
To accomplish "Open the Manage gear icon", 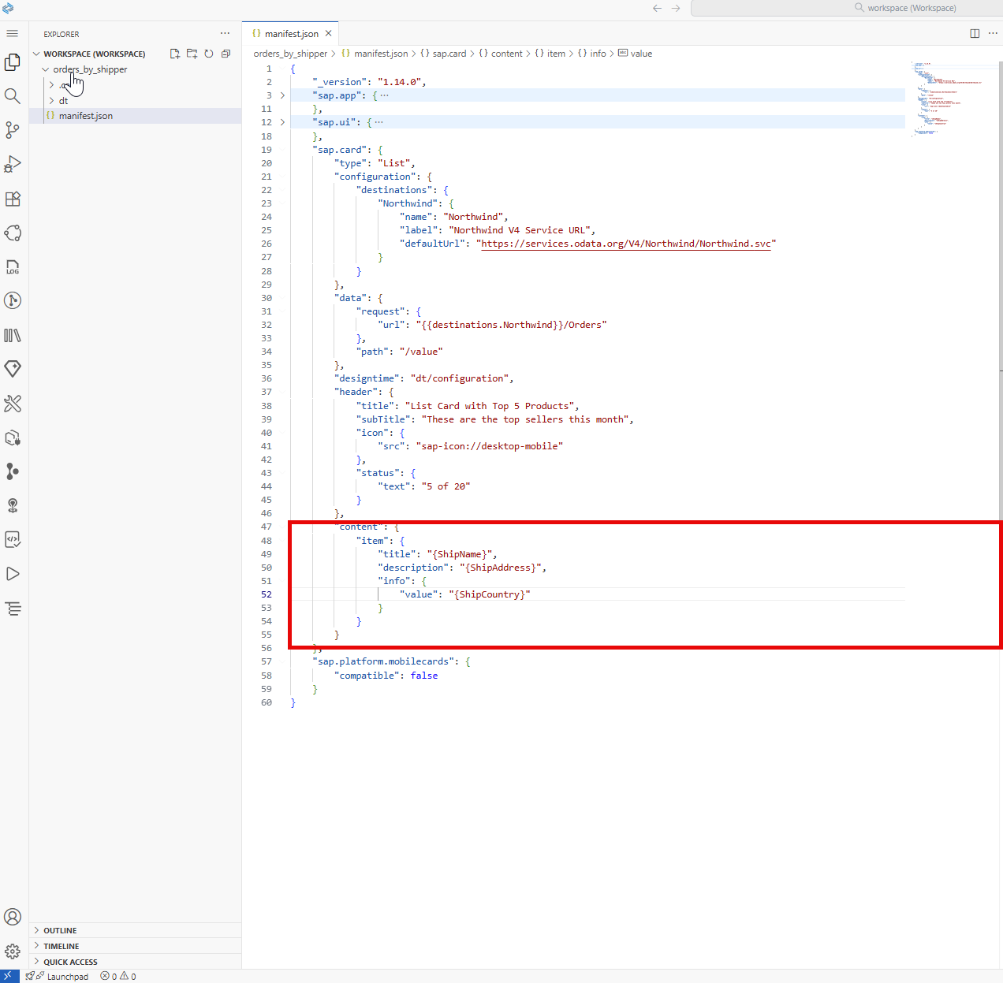I will tap(12, 951).
